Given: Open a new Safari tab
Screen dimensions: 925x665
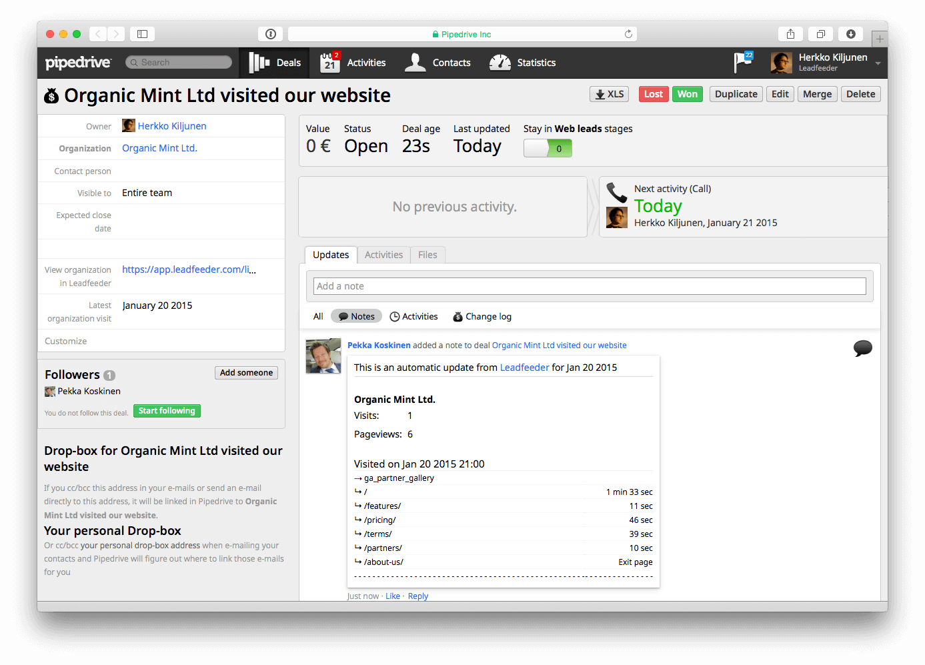Looking at the screenshot, I should [880, 39].
